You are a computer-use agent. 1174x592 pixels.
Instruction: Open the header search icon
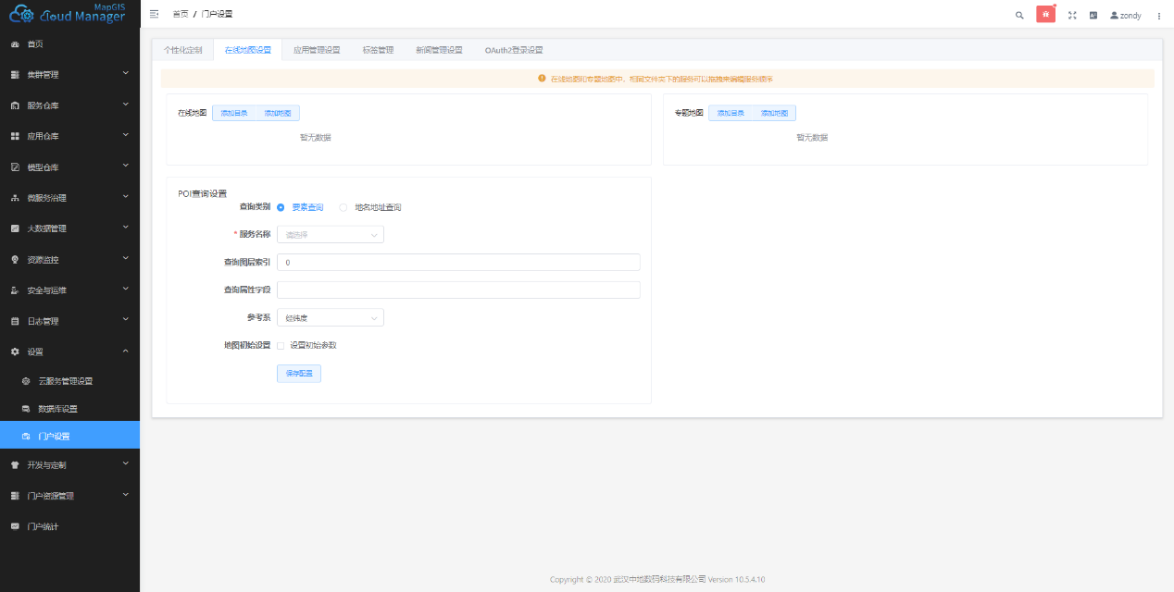click(1019, 15)
